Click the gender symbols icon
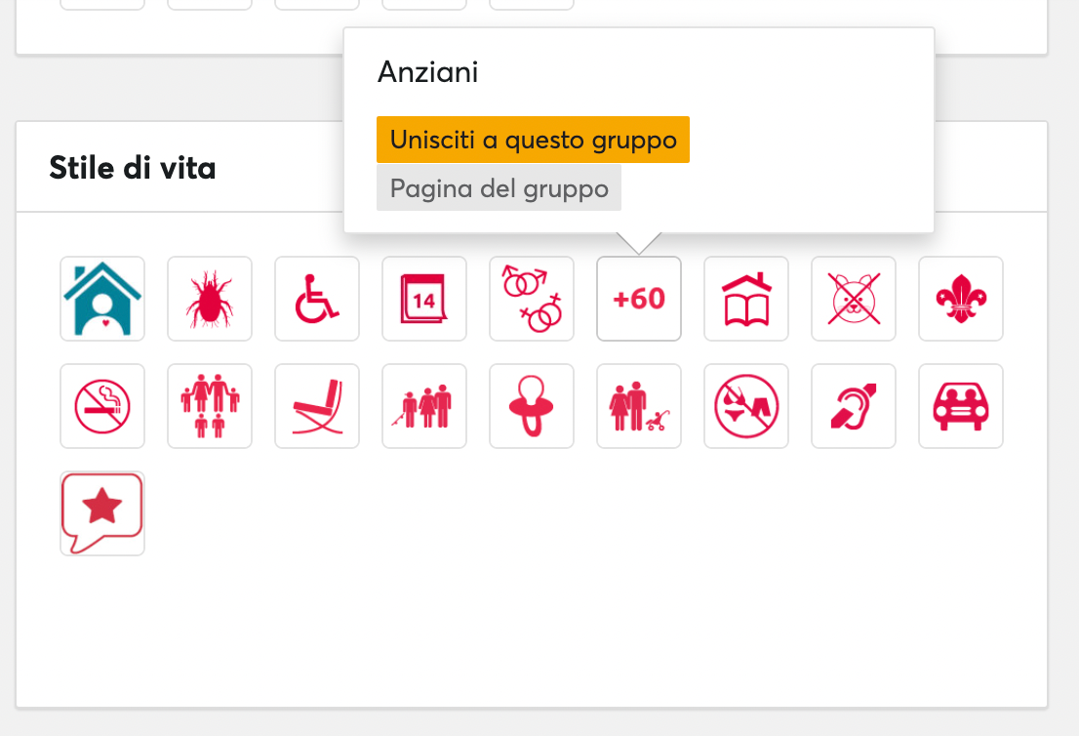The height and width of the screenshot is (736, 1079). [532, 299]
